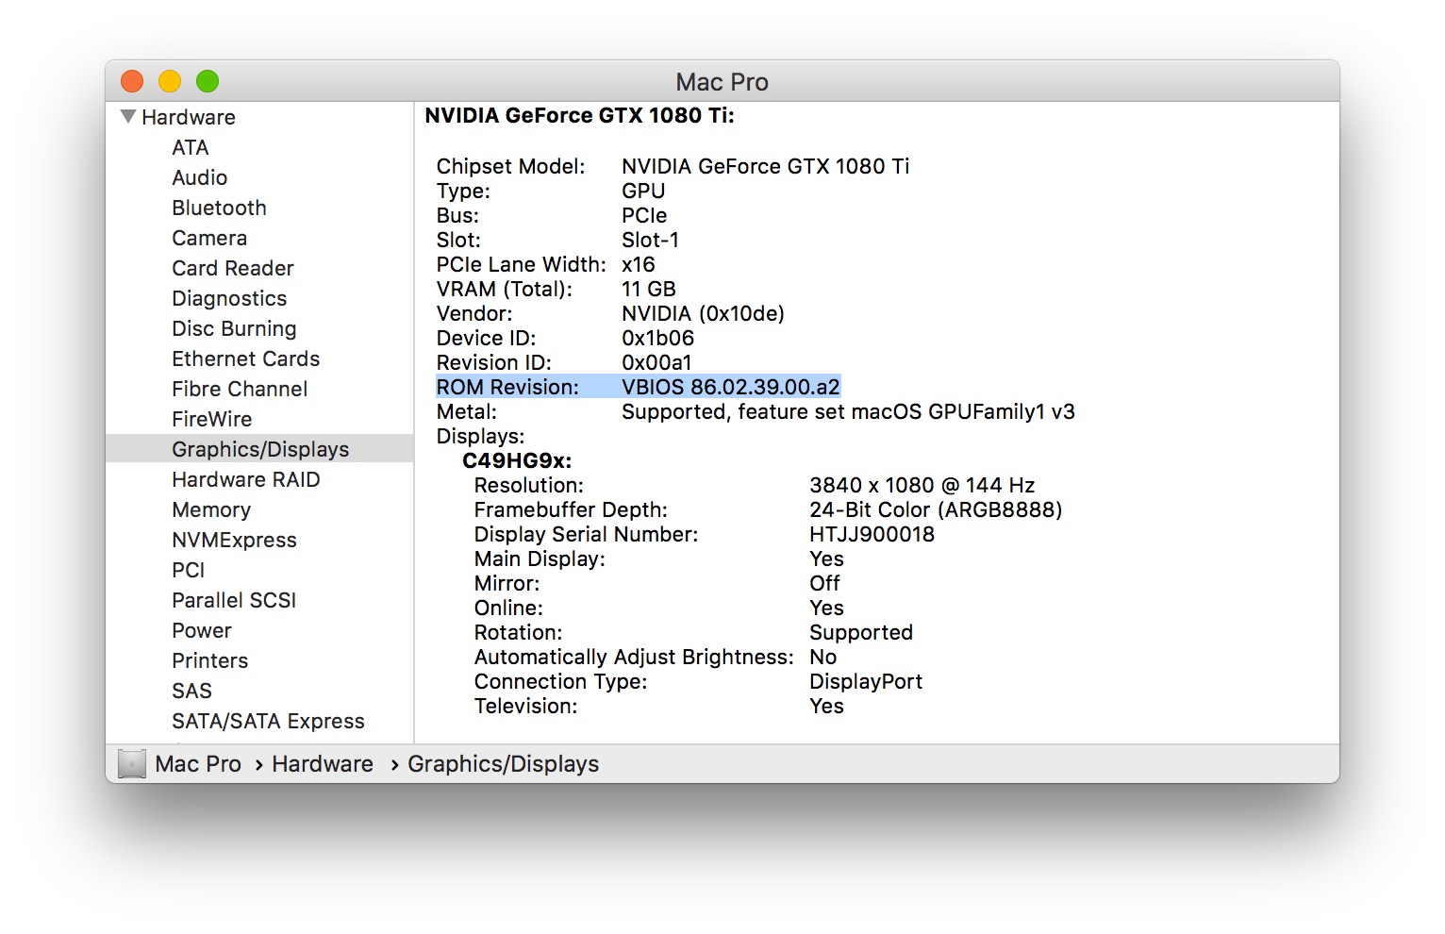Click the Mac Pro computer icon in path bar

pos(132,763)
